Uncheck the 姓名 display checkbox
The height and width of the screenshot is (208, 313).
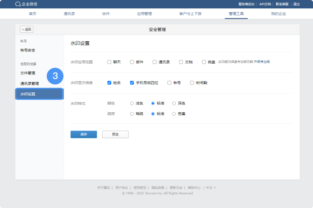(x=109, y=83)
